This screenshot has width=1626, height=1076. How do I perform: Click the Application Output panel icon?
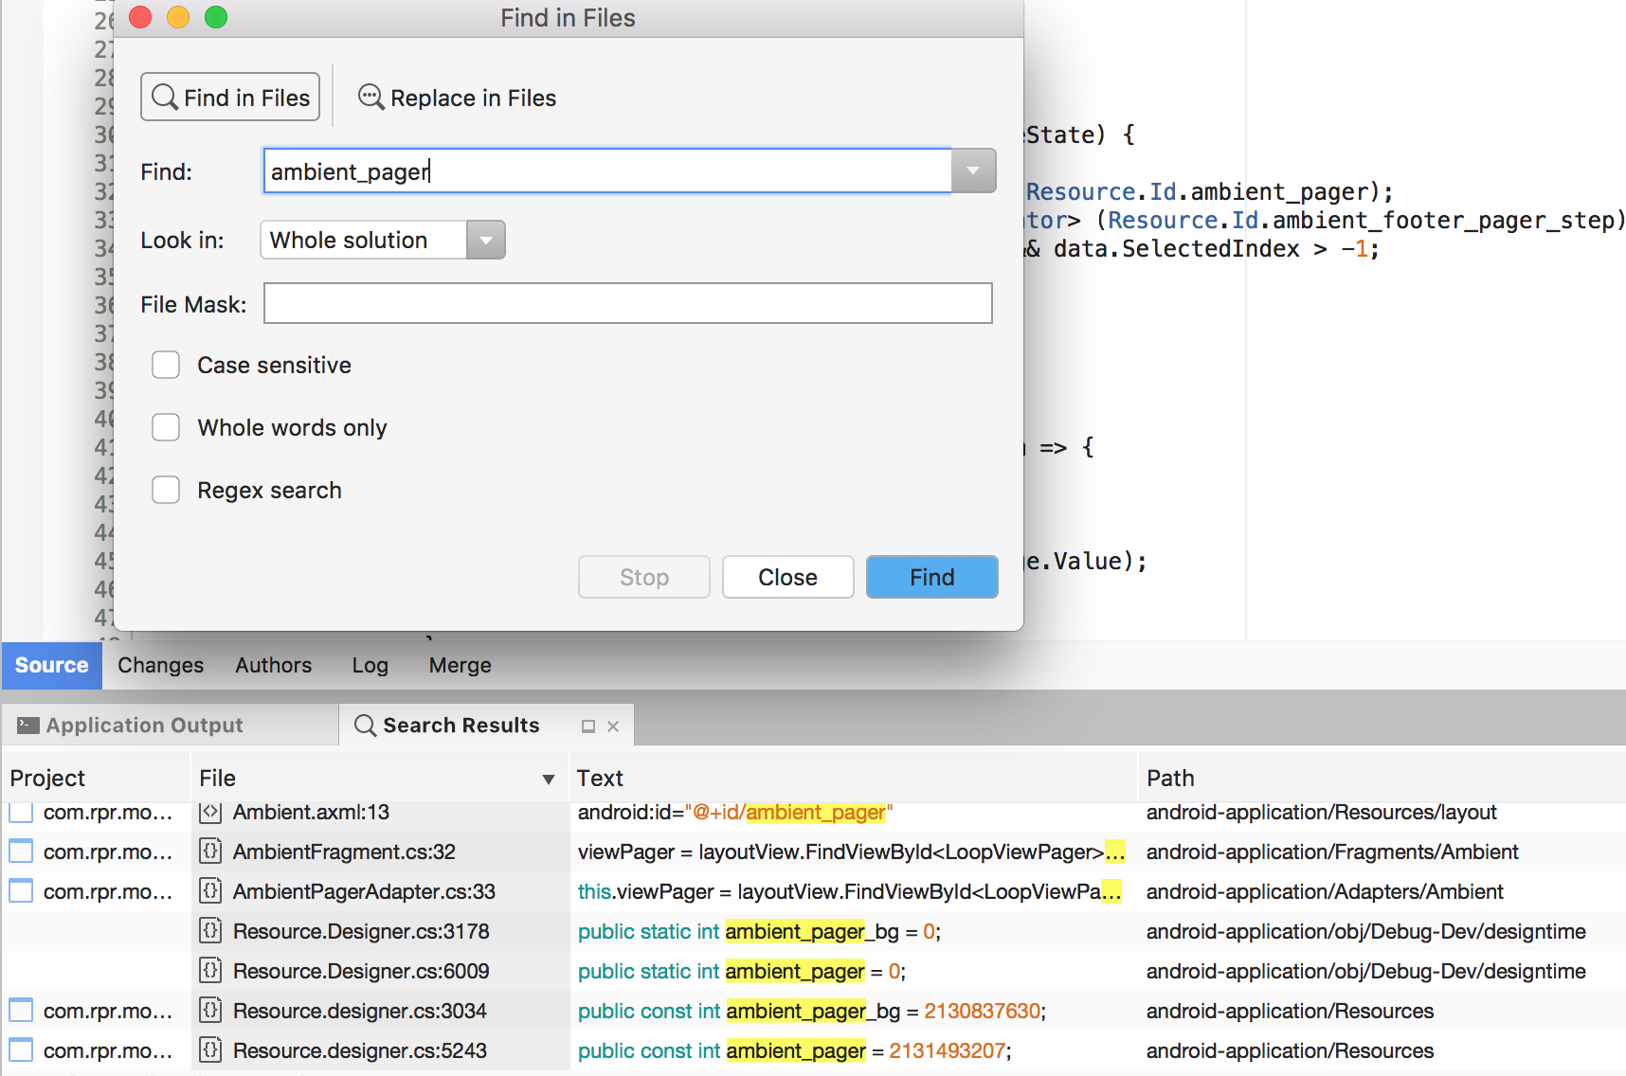[26, 724]
